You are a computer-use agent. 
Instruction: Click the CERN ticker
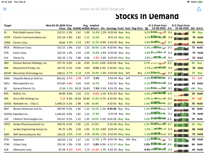point(7,42)
